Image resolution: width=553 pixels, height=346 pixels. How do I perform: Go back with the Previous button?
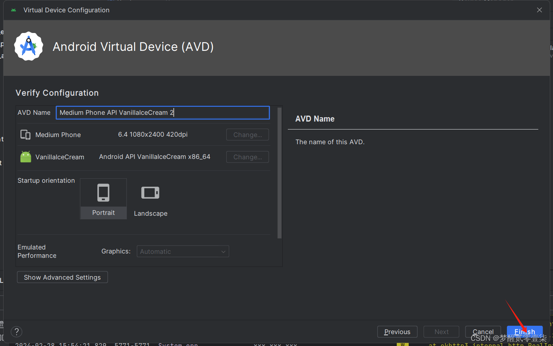click(x=397, y=332)
